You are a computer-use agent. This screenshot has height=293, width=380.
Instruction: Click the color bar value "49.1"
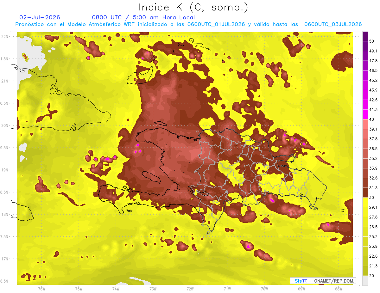point(373,51)
